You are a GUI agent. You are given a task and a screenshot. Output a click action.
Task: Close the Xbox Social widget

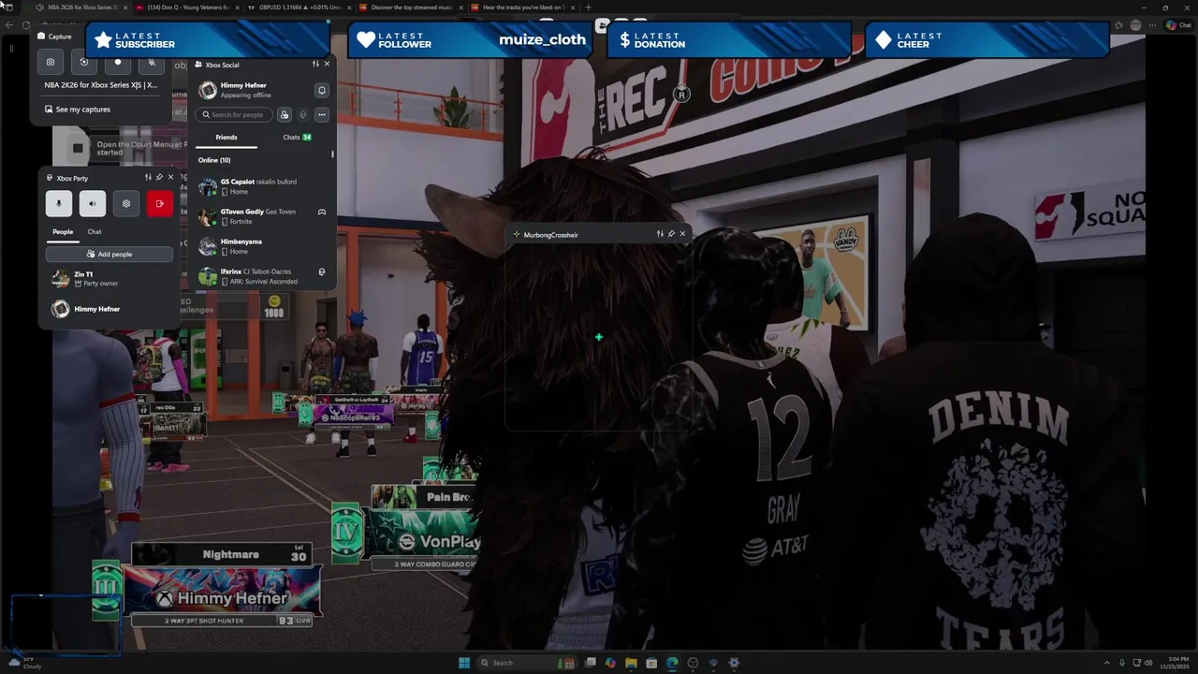(x=327, y=64)
